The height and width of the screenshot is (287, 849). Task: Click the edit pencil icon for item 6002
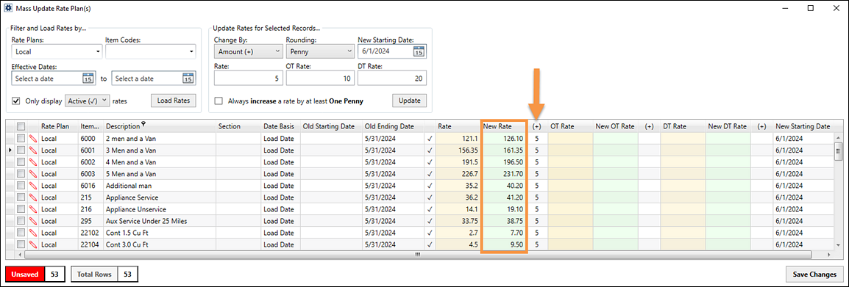click(x=33, y=161)
